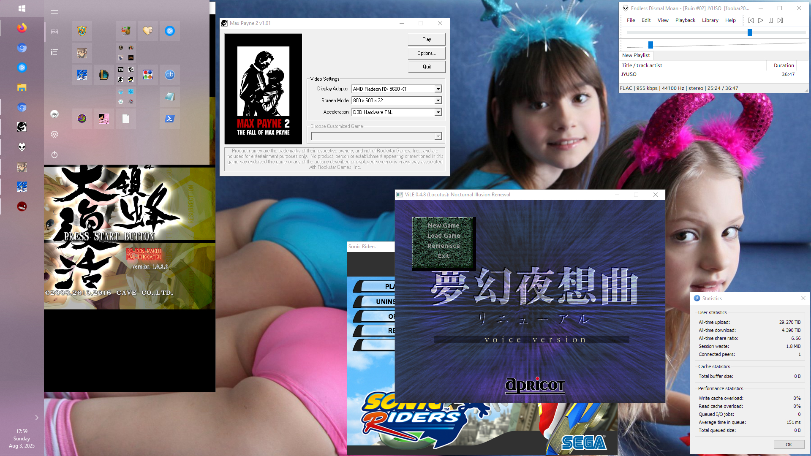Image resolution: width=811 pixels, height=456 pixels.
Task: Launch League of Legends tile
Action: pyautogui.click(x=103, y=75)
